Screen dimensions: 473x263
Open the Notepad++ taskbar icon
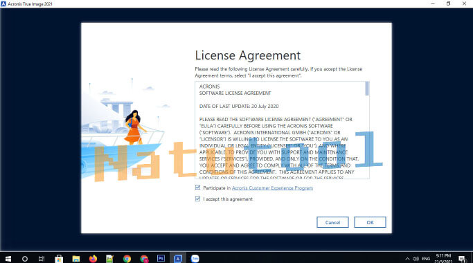point(110,258)
